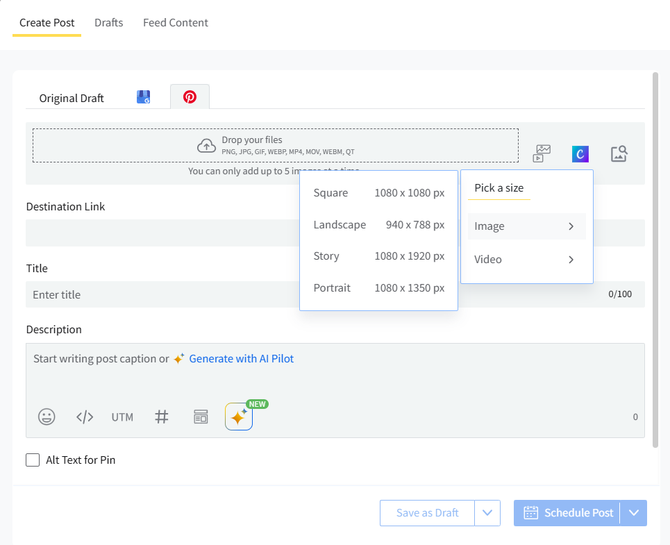670x545 pixels.
Task: Open the AI Pilot sparkle button
Action: click(238, 417)
